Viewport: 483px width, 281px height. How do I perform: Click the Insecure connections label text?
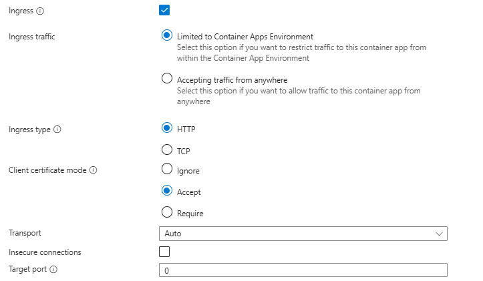point(44,252)
